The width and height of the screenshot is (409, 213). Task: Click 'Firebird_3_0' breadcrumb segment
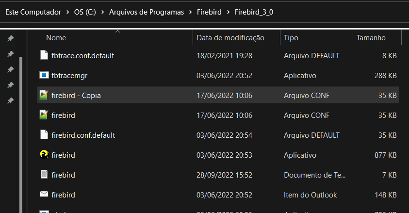tap(254, 12)
